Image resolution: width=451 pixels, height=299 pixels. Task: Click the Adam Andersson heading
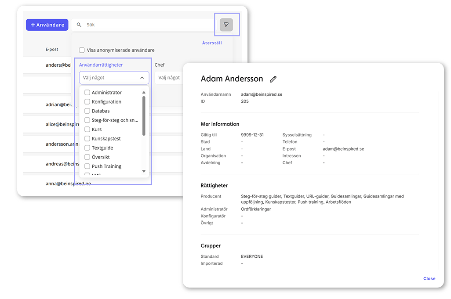click(232, 79)
